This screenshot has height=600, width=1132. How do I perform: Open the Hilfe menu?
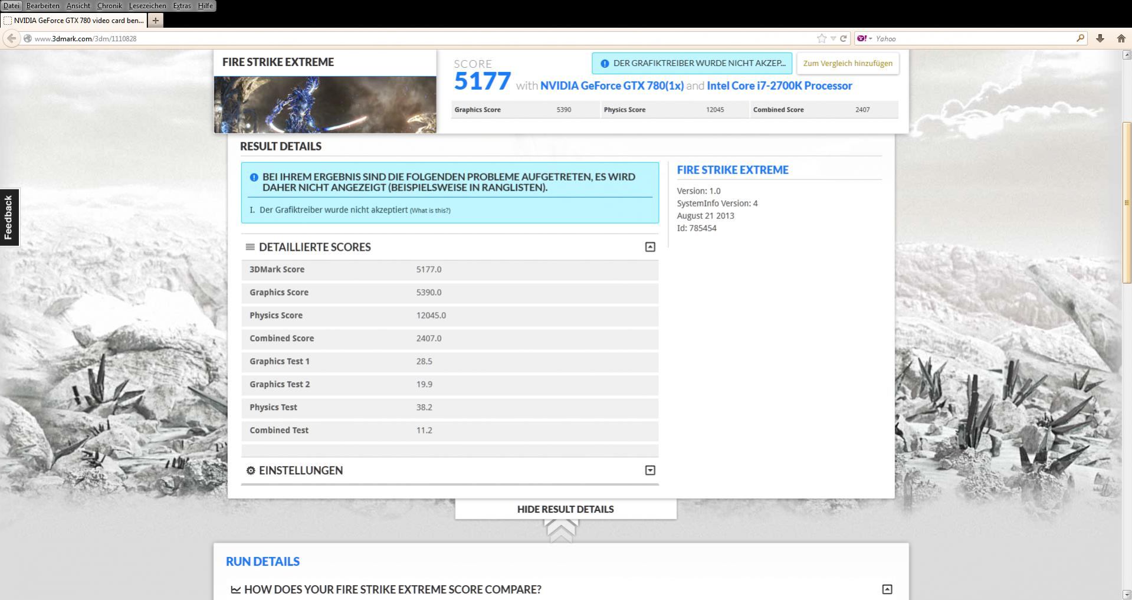205,6
